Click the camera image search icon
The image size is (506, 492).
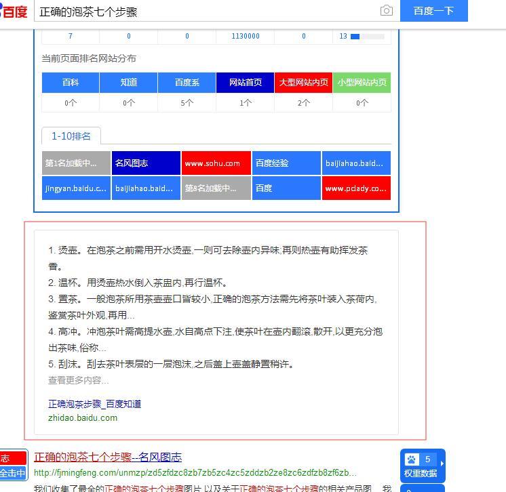(386, 11)
